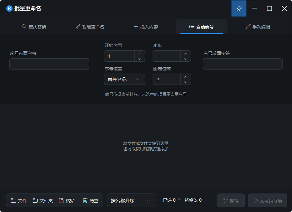This screenshot has width=292, height=212.
Task: Focus the 步长 number field
Action: pos(167,56)
